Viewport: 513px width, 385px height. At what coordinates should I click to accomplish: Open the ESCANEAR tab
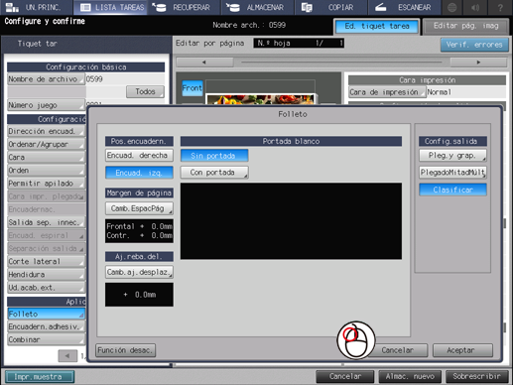coord(404,7)
